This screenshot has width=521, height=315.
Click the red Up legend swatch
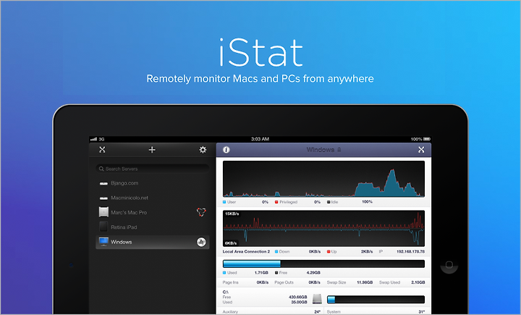[329, 251]
